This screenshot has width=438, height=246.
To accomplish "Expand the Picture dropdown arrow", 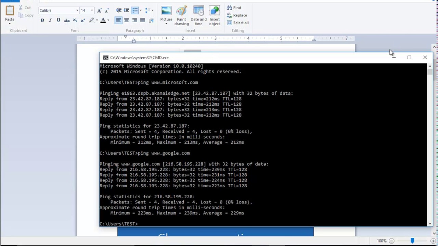I will coord(166,24).
